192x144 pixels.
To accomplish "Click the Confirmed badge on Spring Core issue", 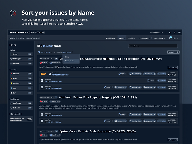I will [x=55, y=135].
